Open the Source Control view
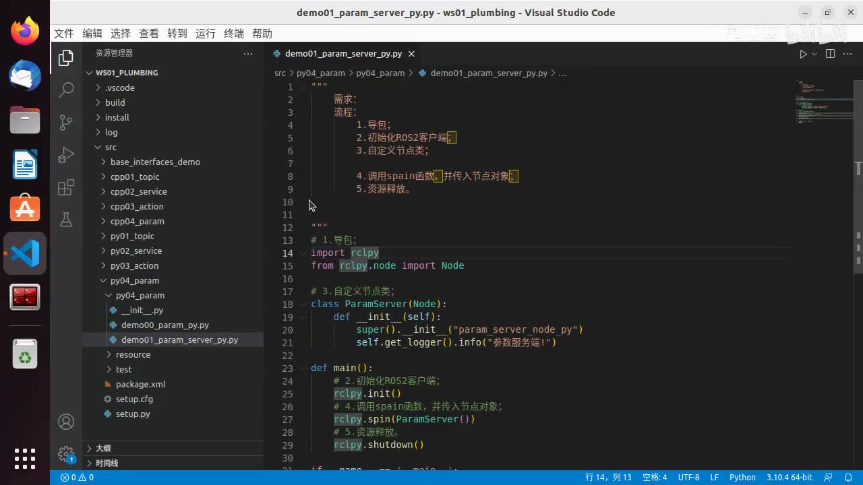This screenshot has height=485, width=863. coord(66,122)
